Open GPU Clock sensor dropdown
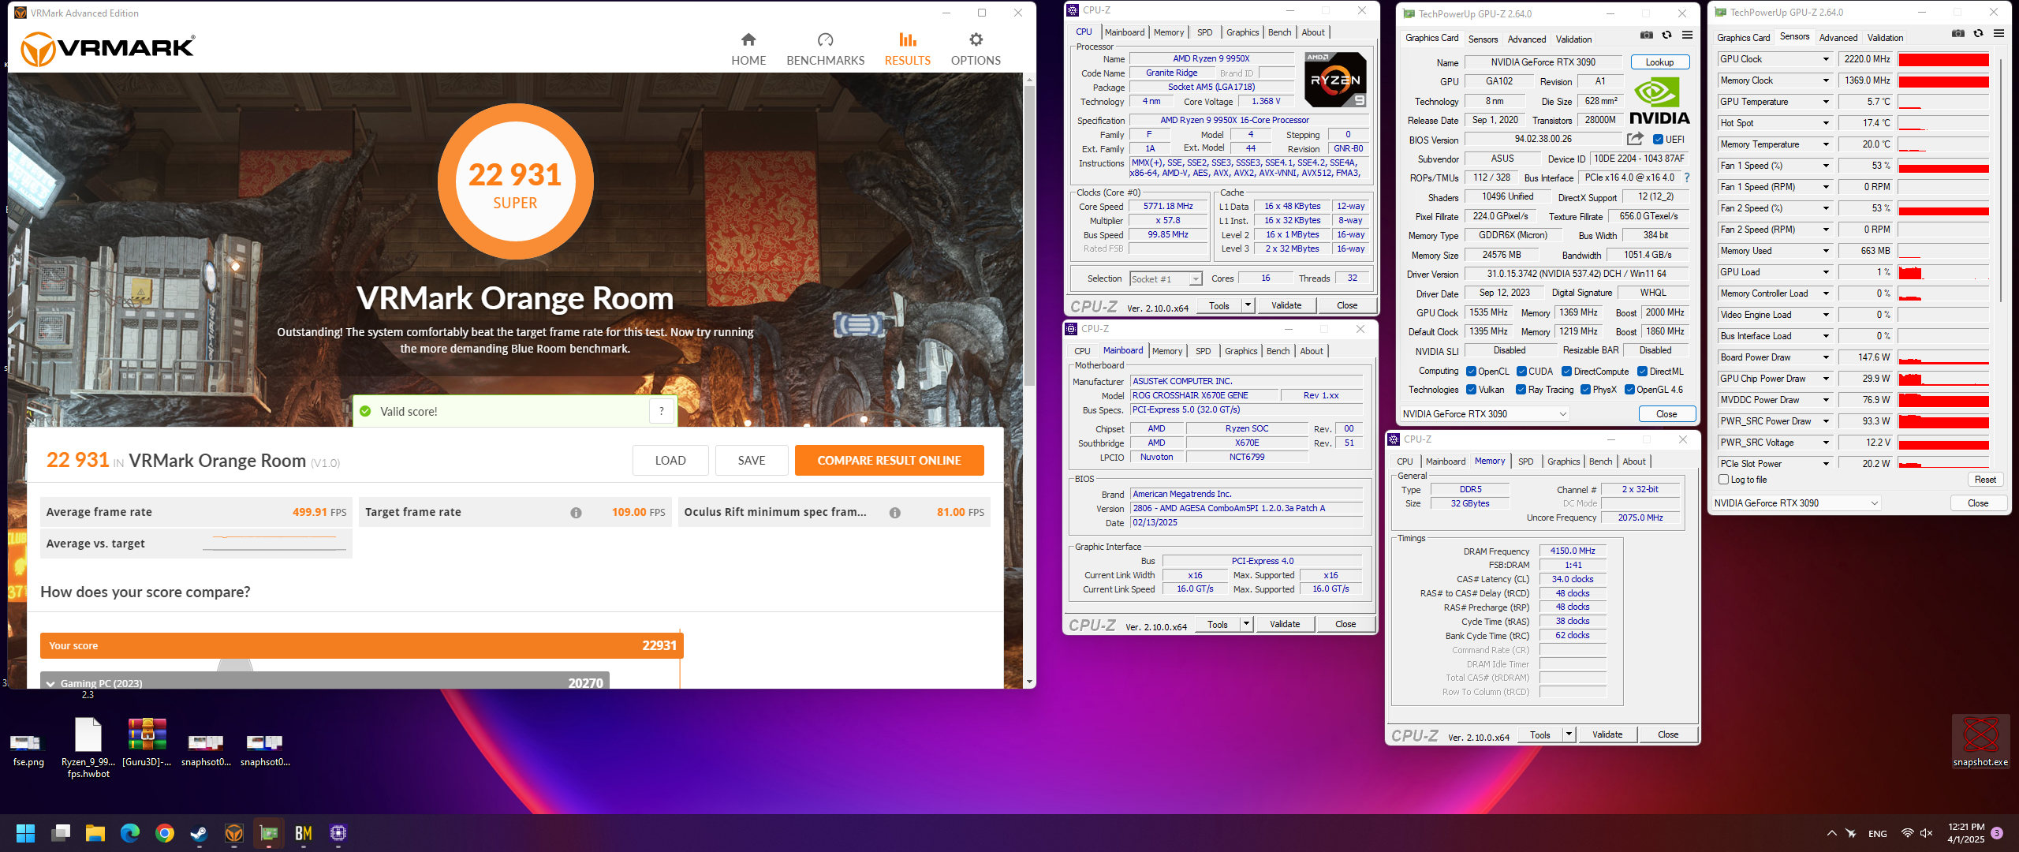Screen dimensions: 2019x852 pyautogui.click(x=1826, y=59)
